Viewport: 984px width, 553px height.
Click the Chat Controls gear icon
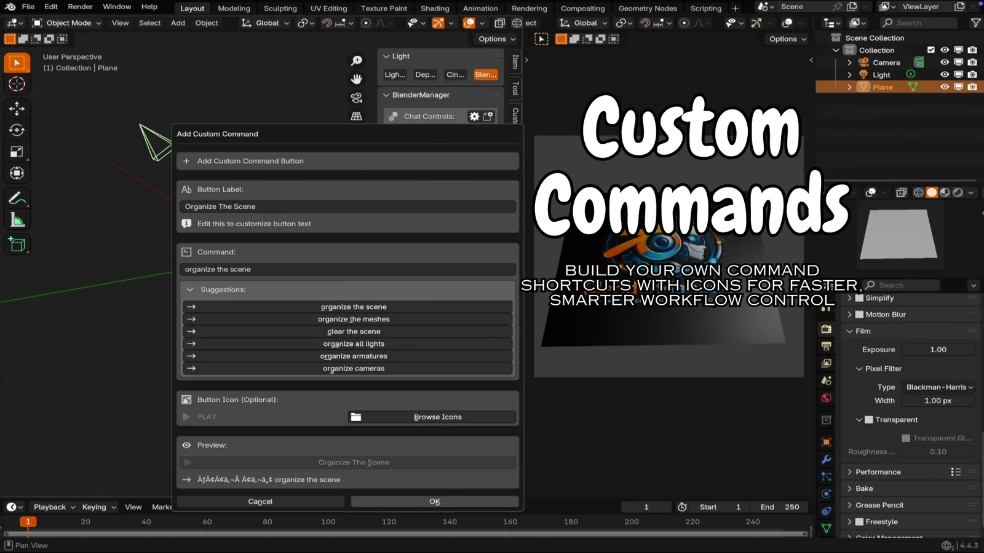[474, 116]
